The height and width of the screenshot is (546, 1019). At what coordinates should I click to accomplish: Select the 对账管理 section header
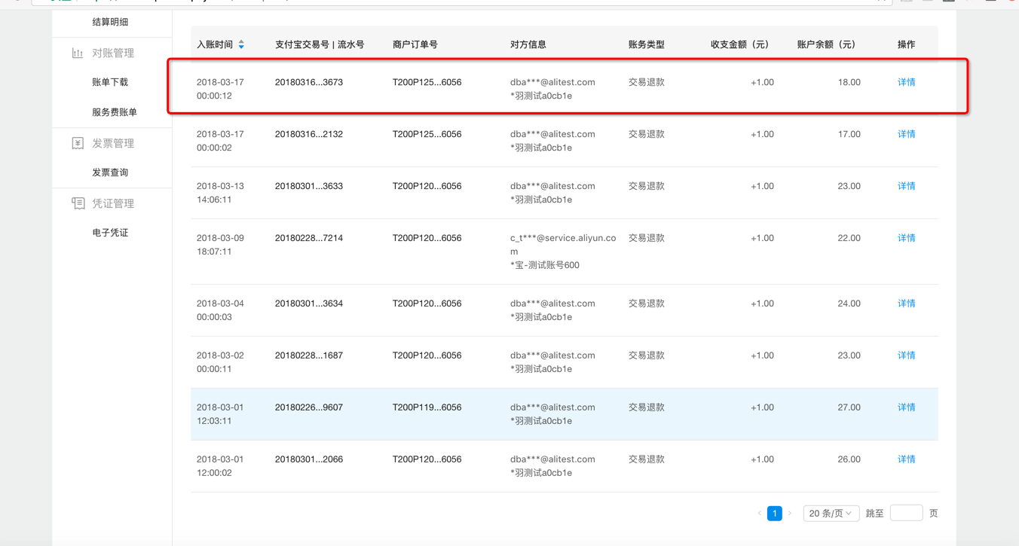113,53
